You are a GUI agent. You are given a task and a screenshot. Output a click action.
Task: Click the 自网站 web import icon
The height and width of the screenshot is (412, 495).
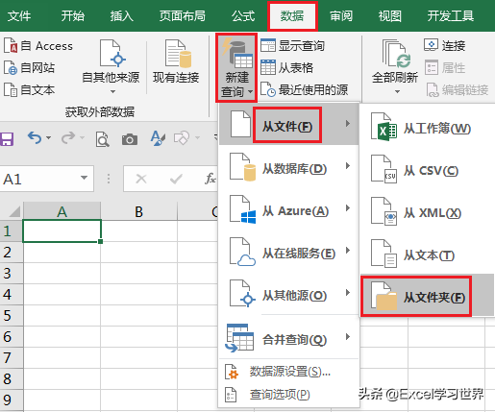click(x=11, y=68)
